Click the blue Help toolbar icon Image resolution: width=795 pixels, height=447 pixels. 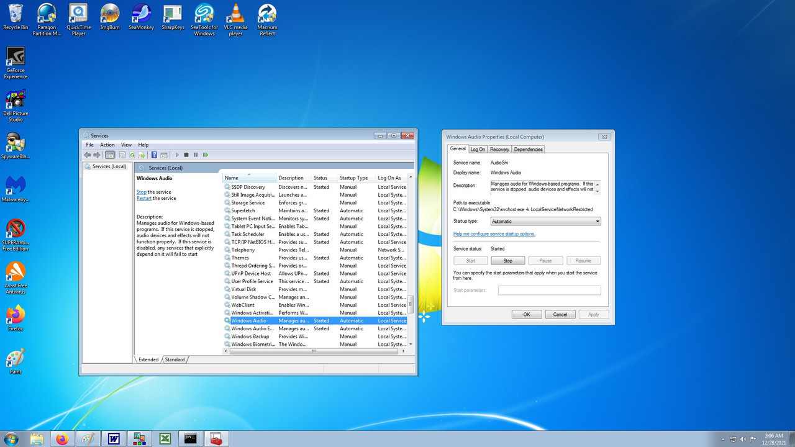click(x=154, y=155)
